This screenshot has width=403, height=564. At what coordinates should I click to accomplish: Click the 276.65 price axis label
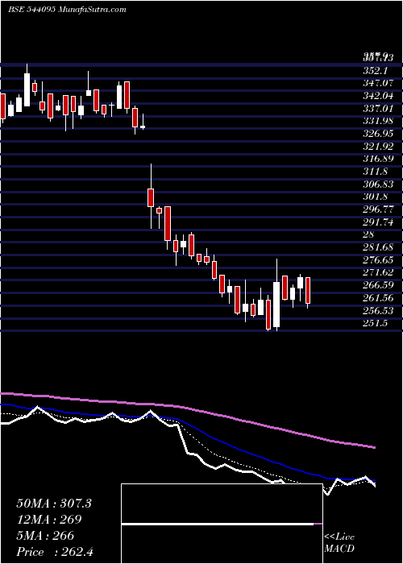click(378, 259)
